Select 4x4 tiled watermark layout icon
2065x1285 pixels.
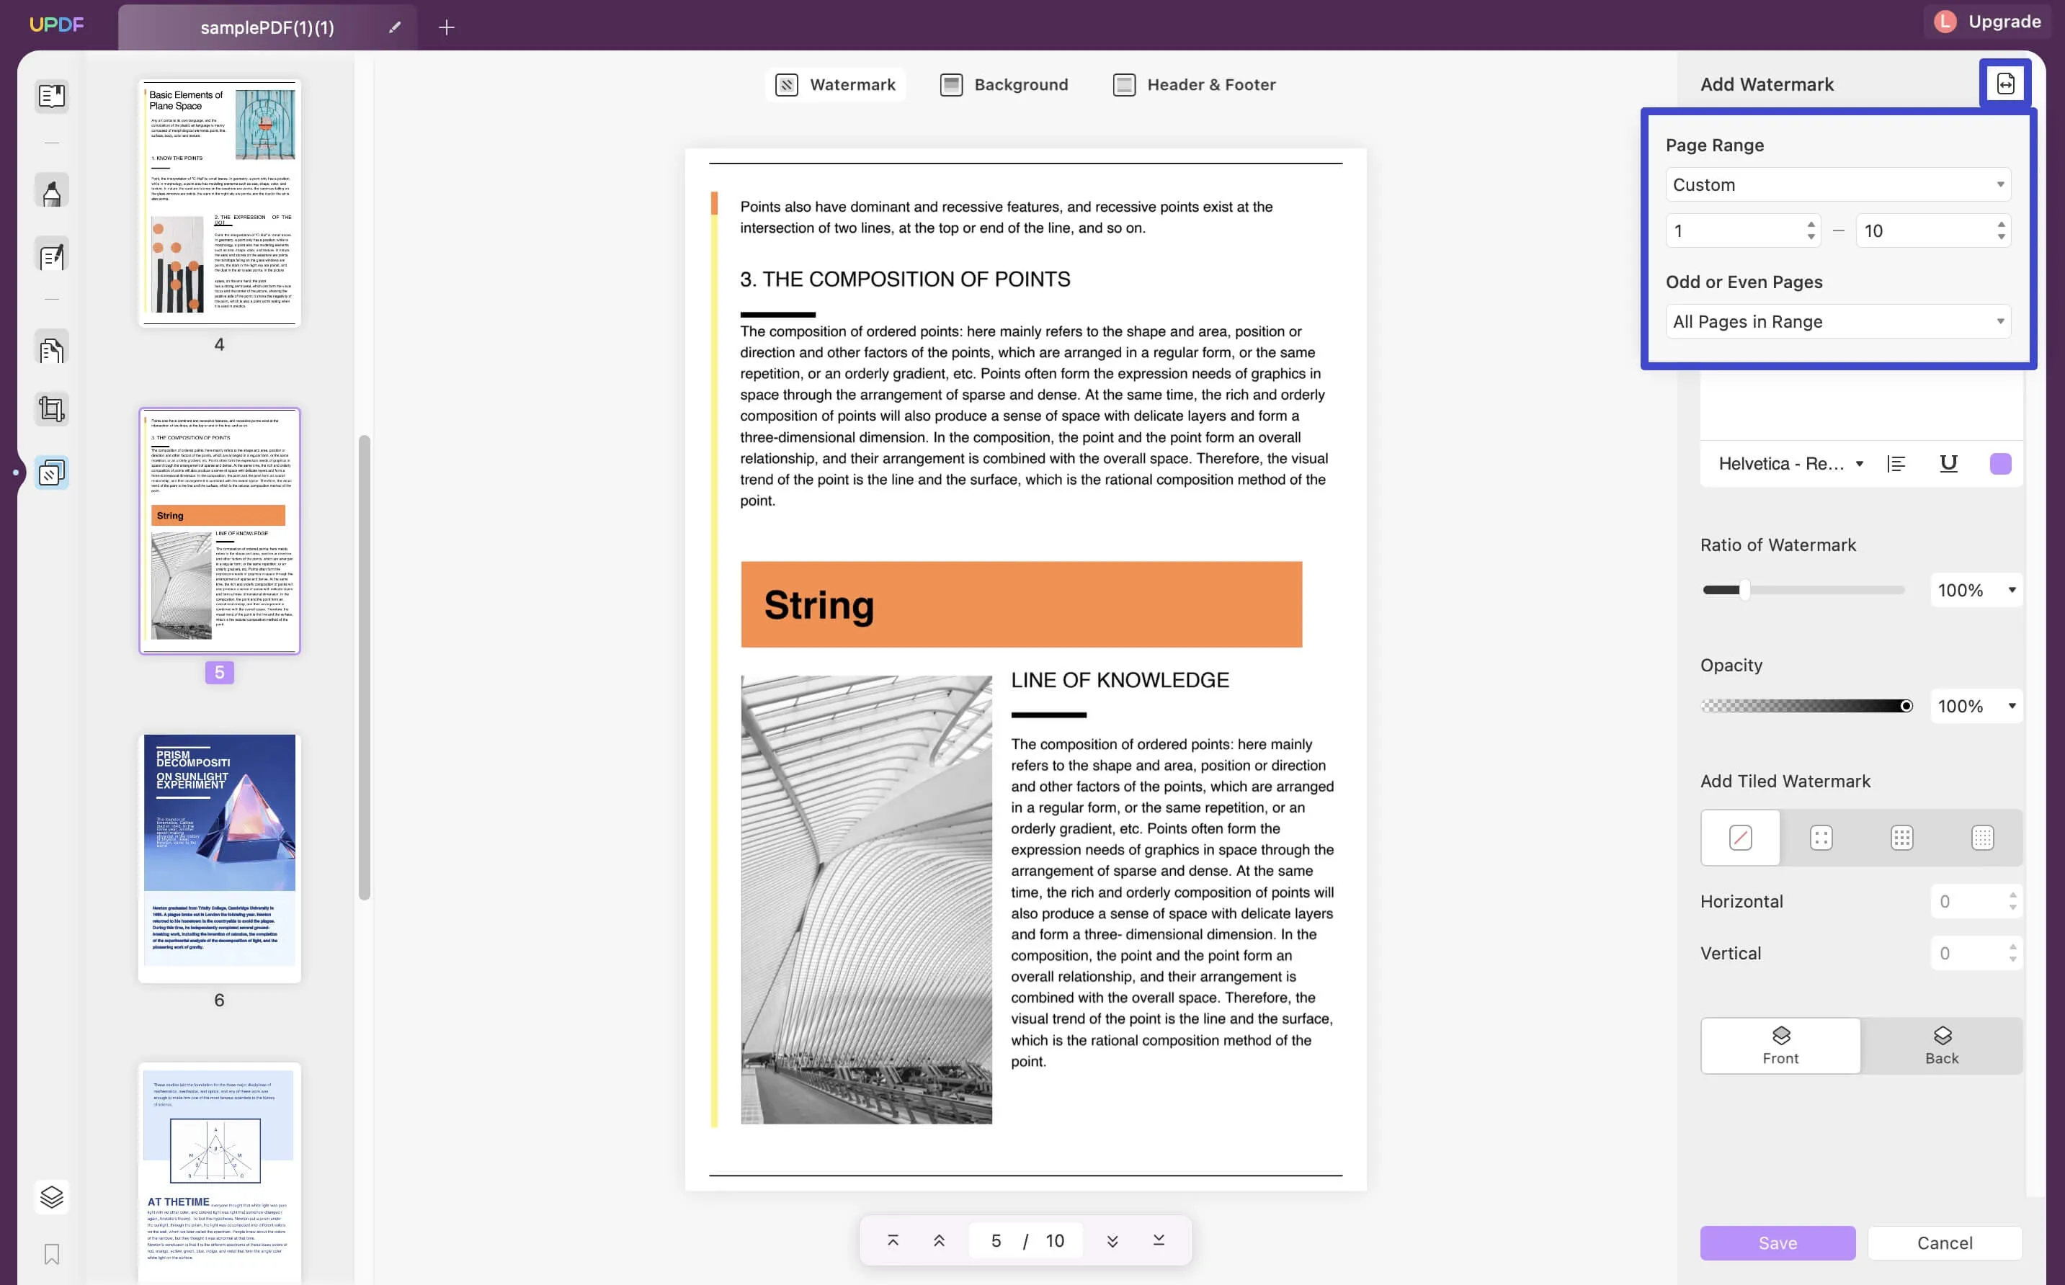1982,836
